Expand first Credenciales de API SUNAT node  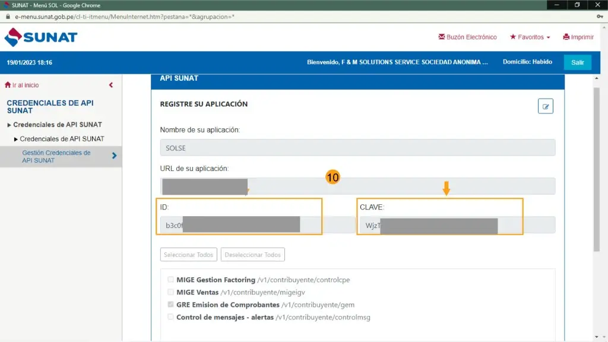coord(9,125)
